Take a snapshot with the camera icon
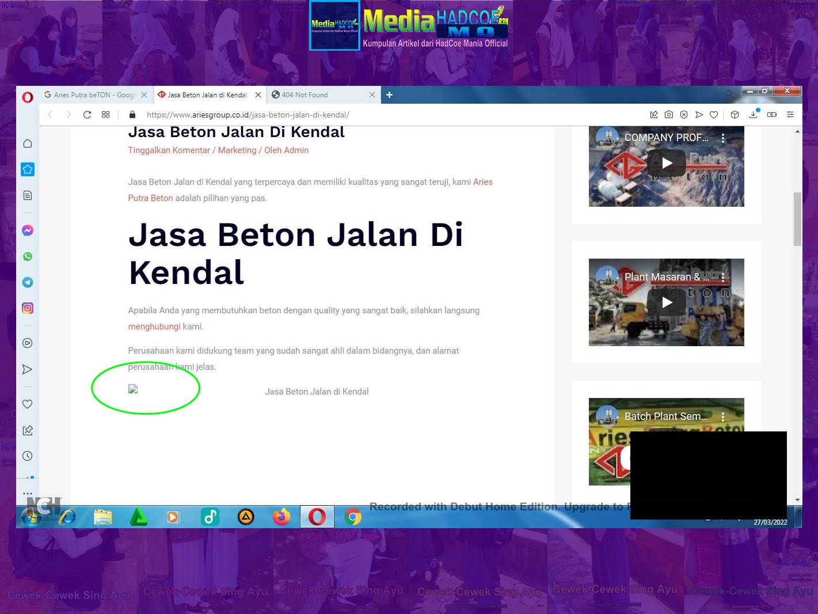This screenshot has width=818, height=614. (669, 115)
